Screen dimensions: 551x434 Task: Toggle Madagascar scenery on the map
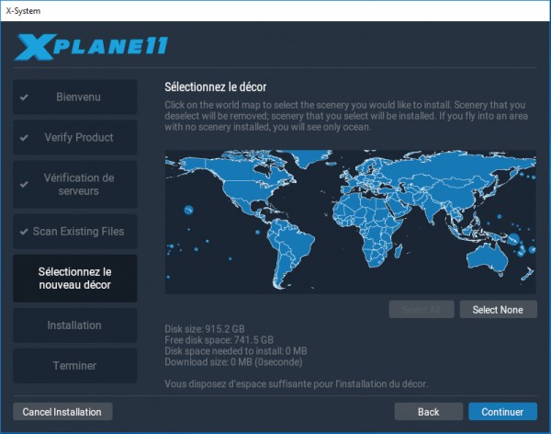click(399, 251)
